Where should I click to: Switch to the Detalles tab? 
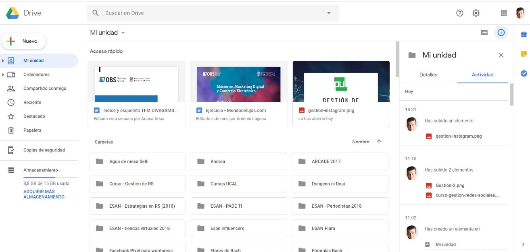[x=428, y=74]
